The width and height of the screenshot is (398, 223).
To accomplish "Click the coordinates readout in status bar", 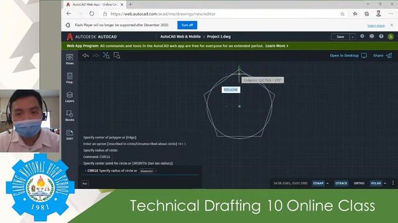I will pos(290,183).
